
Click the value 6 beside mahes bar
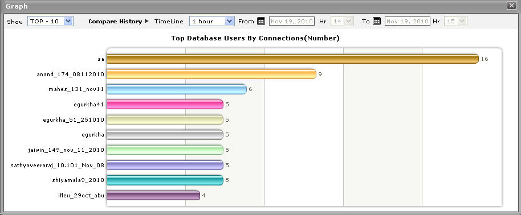(251, 89)
